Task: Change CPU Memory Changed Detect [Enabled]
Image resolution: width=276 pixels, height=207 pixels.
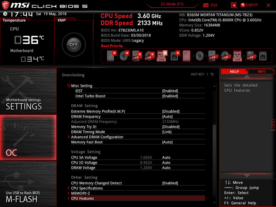Action: [170, 183]
